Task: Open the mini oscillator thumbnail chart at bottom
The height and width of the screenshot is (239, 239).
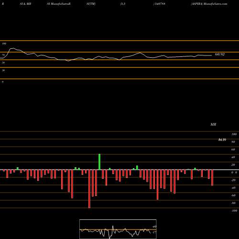Action: tap(118, 229)
